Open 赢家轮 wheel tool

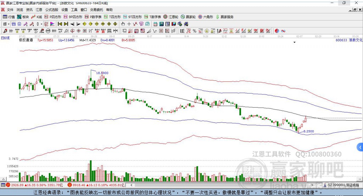[x=188, y=17]
